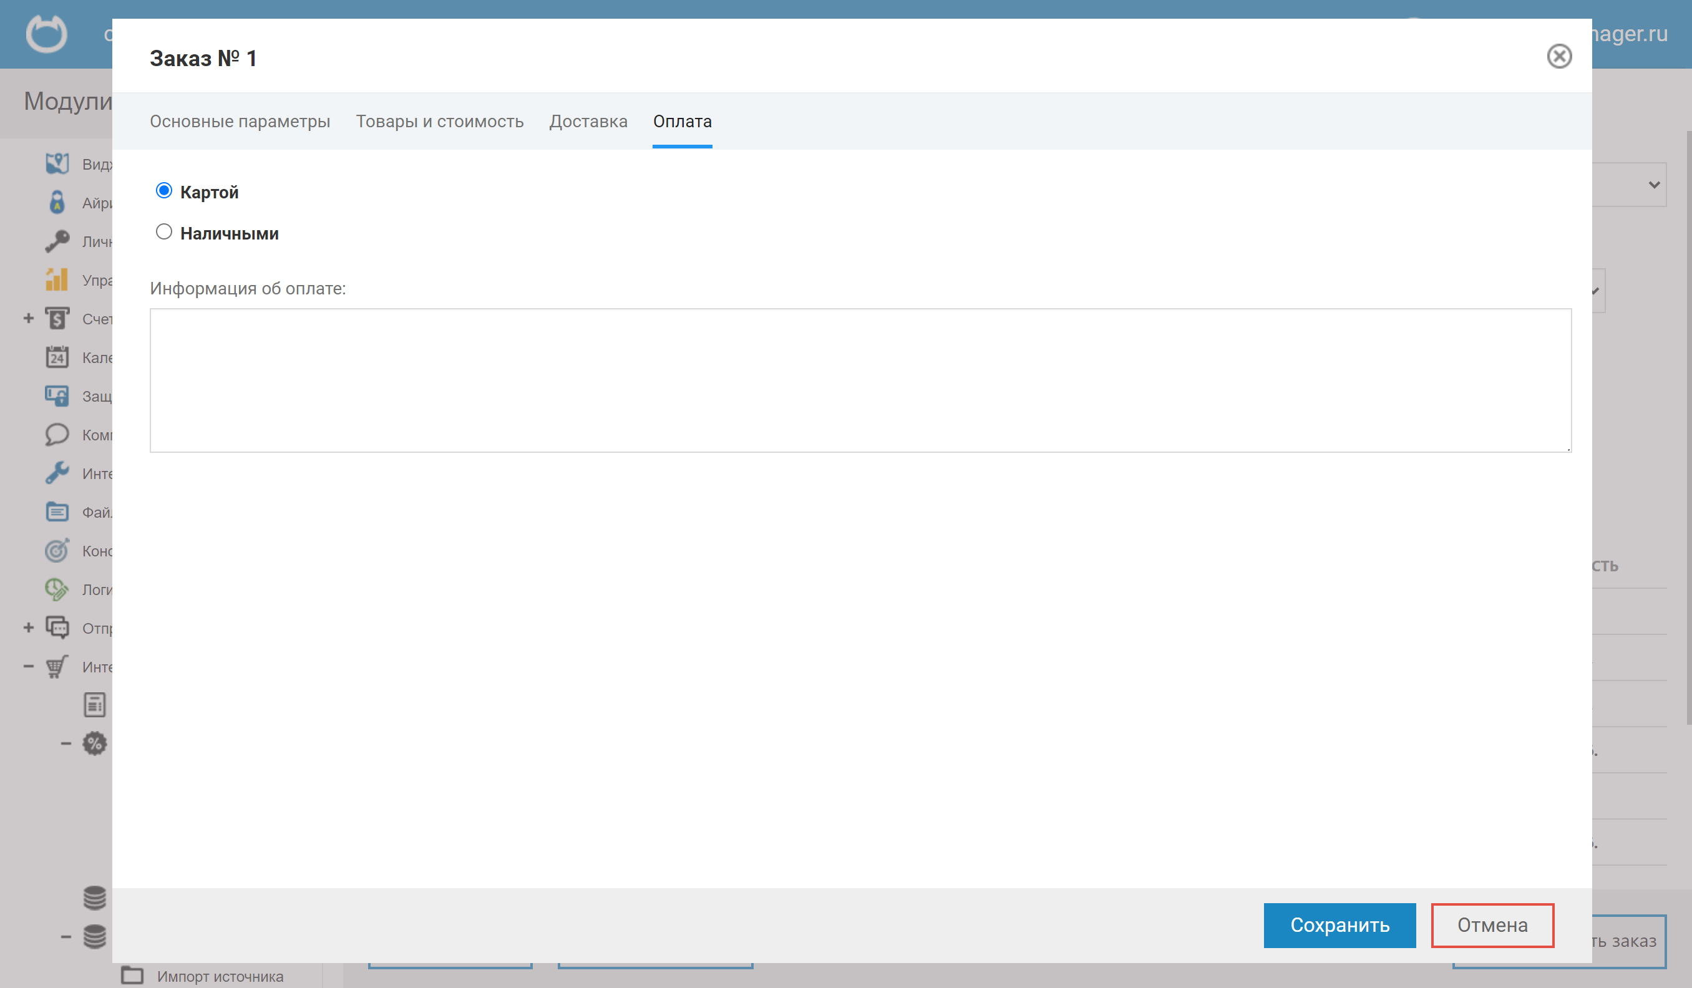Collapse the shopping cart module node

[x=28, y=667]
